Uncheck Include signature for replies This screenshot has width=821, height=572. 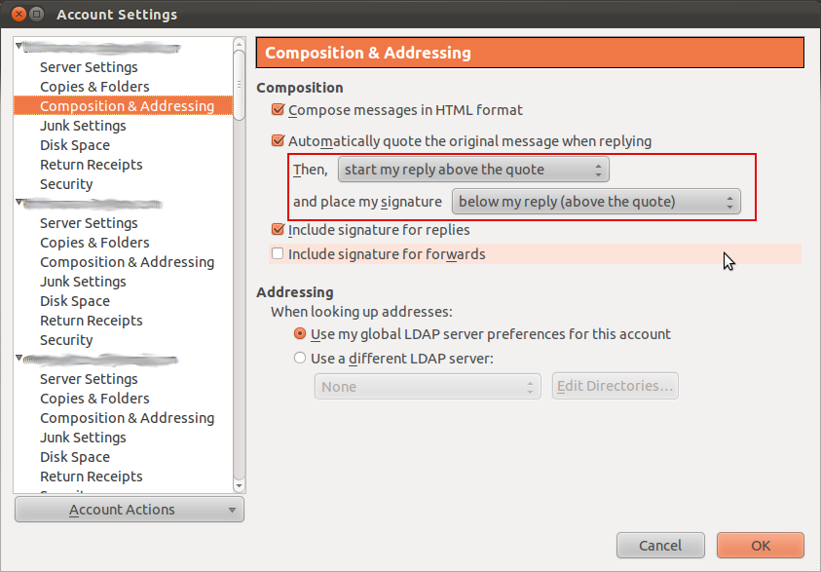click(x=279, y=231)
